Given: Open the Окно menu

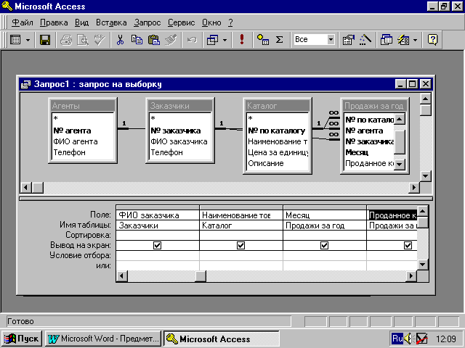Looking at the screenshot, I should (x=211, y=22).
